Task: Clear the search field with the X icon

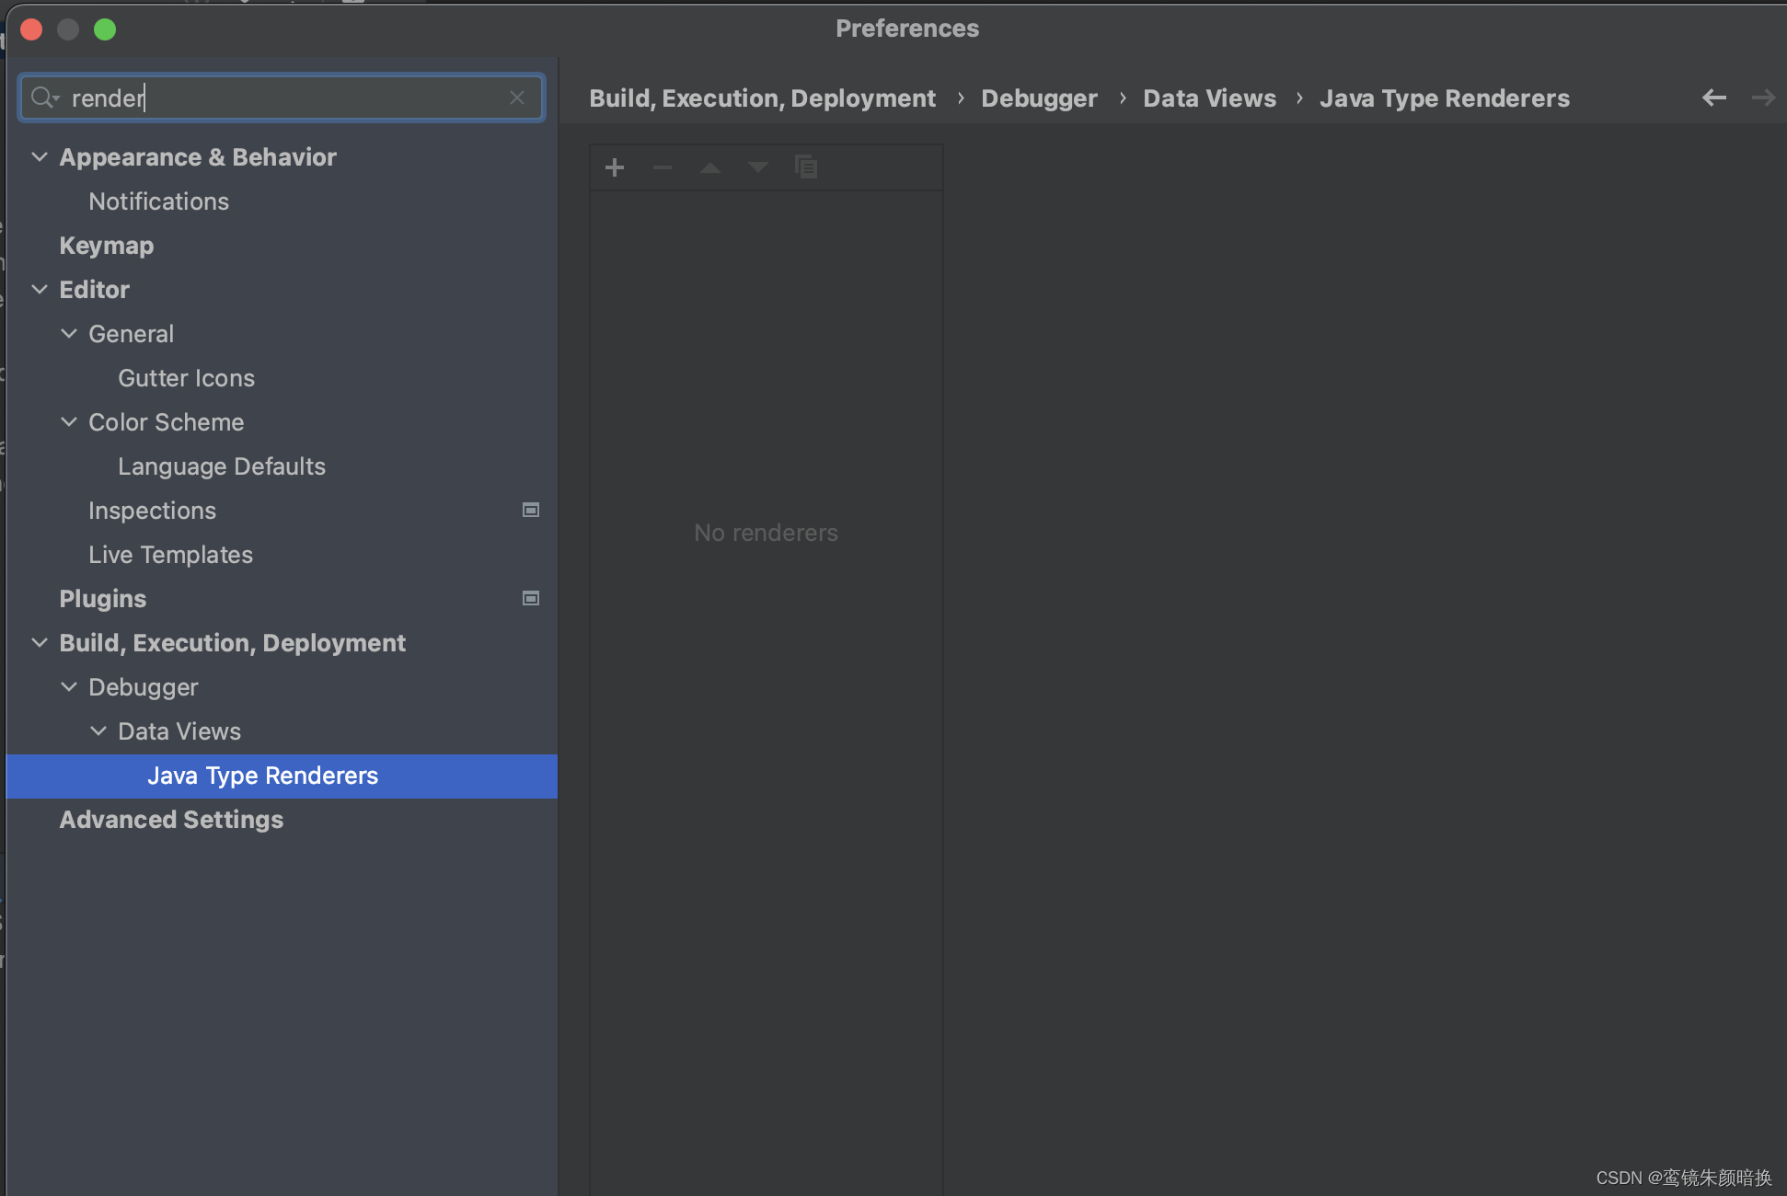Action: pyautogui.click(x=517, y=98)
